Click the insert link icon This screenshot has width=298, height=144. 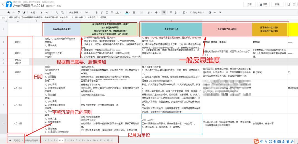coord(215,12)
